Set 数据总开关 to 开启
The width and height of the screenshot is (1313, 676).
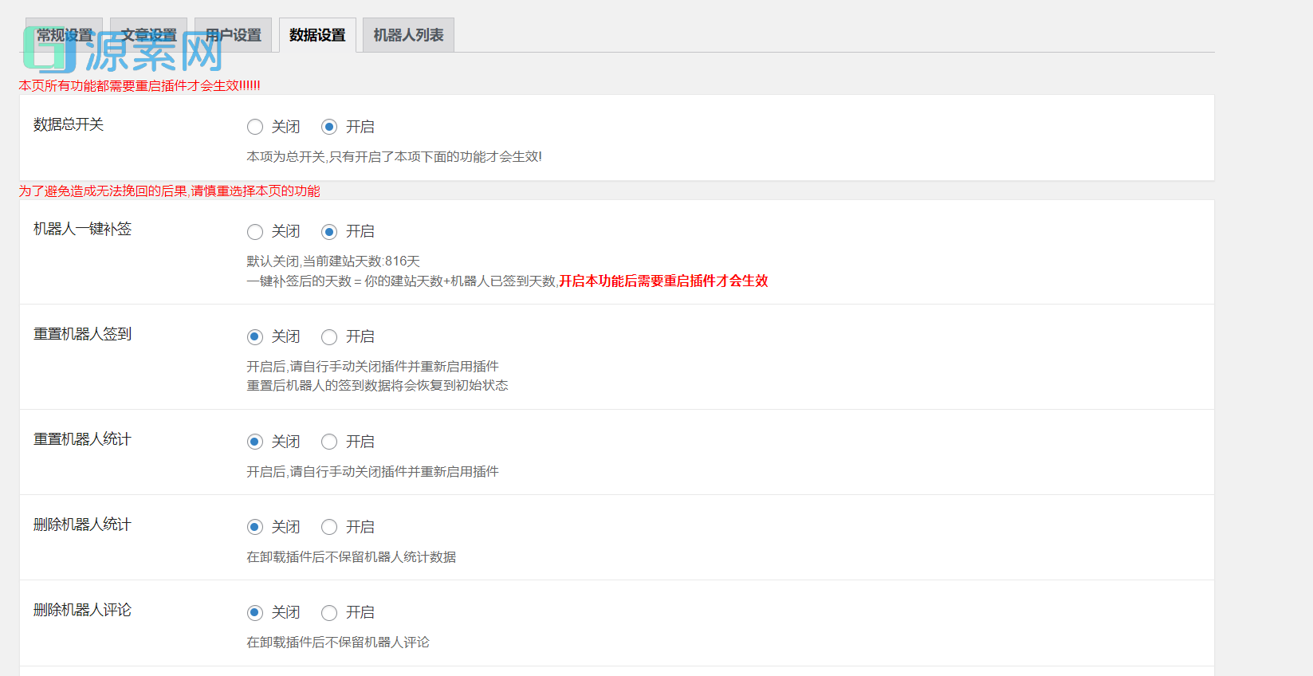pyautogui.click(x=329, y=127)
